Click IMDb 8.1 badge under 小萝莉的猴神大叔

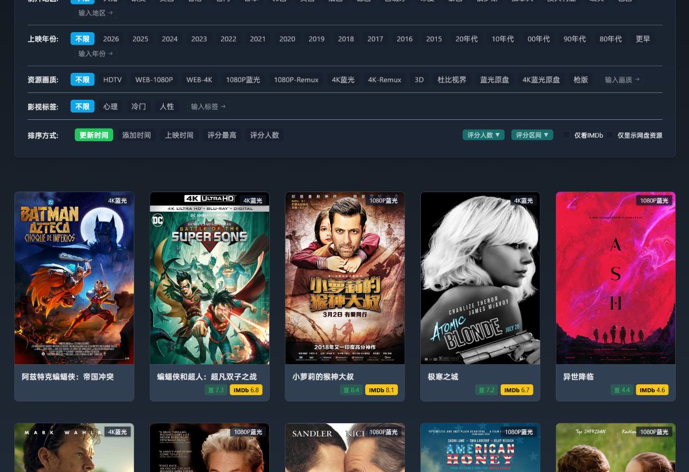pyautogui.click(x=381, y=390)
